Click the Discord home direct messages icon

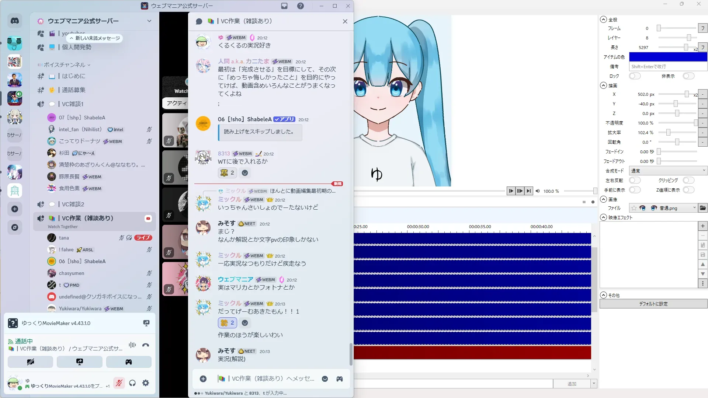[15, 21]
